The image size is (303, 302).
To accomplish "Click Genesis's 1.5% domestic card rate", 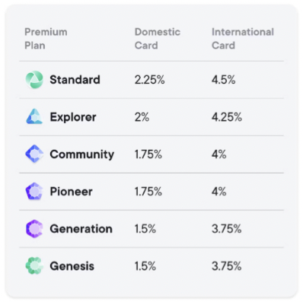I will click(145, 266).
